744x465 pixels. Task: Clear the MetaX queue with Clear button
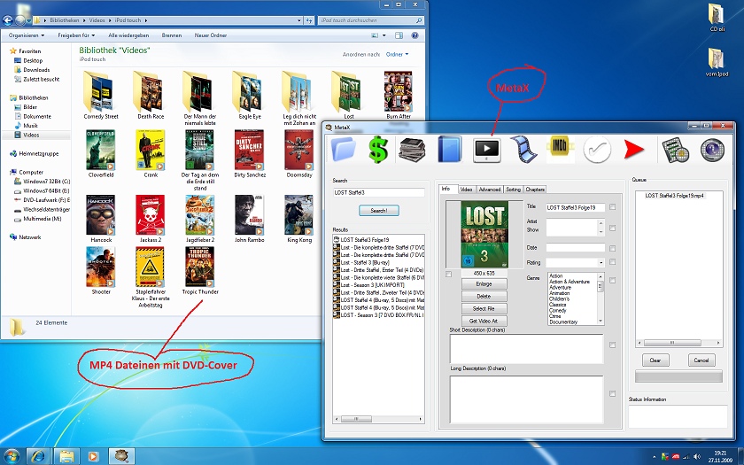[655, 360]
